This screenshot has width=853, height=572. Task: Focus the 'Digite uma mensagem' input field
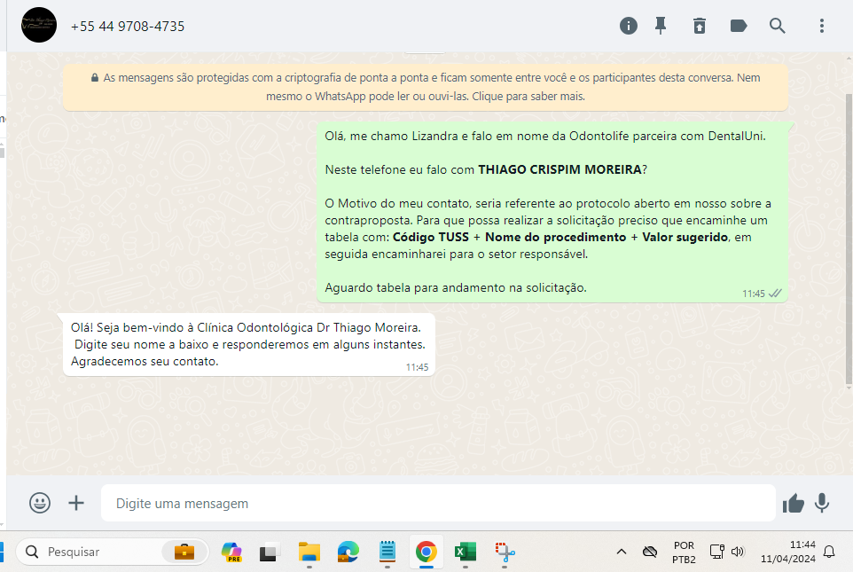(x=438, y=503)
